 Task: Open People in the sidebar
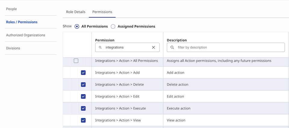[x=11, y=9]
